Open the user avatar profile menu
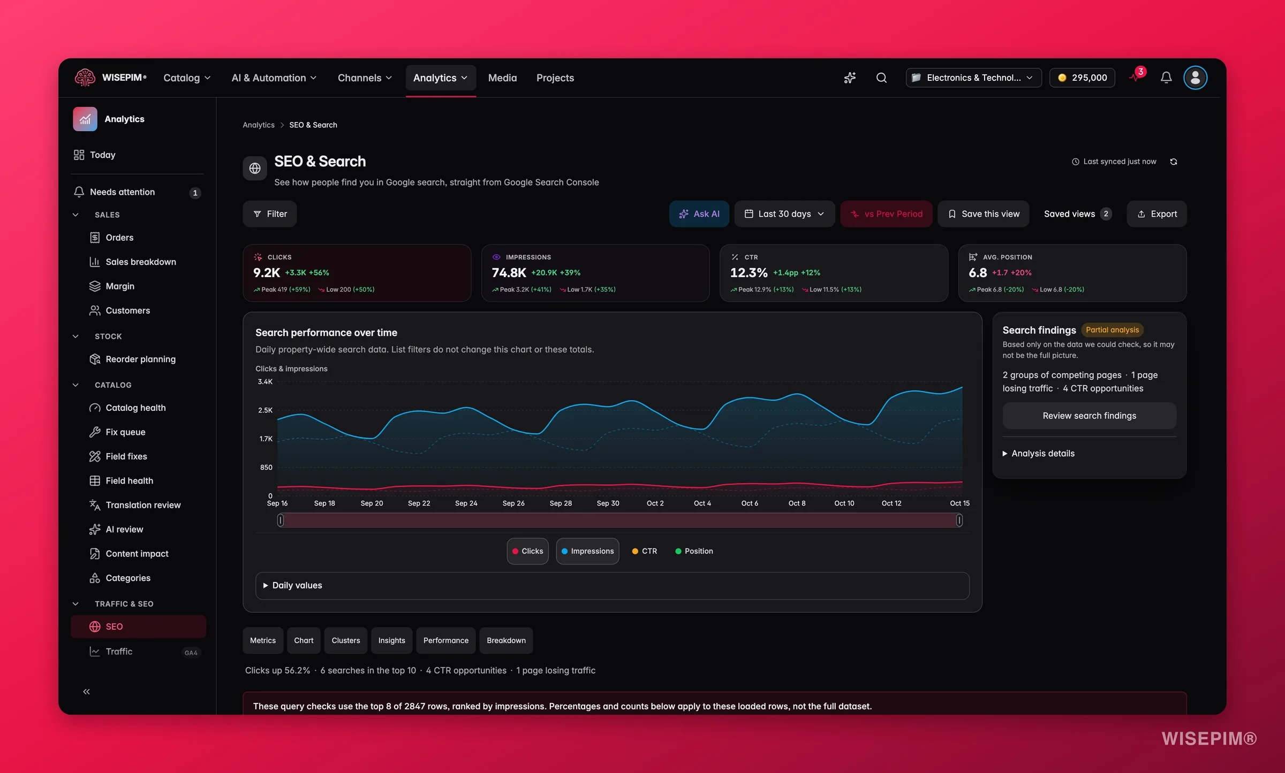The height and width of the screenshot is (773, 1285). (x=1195, y=78)
